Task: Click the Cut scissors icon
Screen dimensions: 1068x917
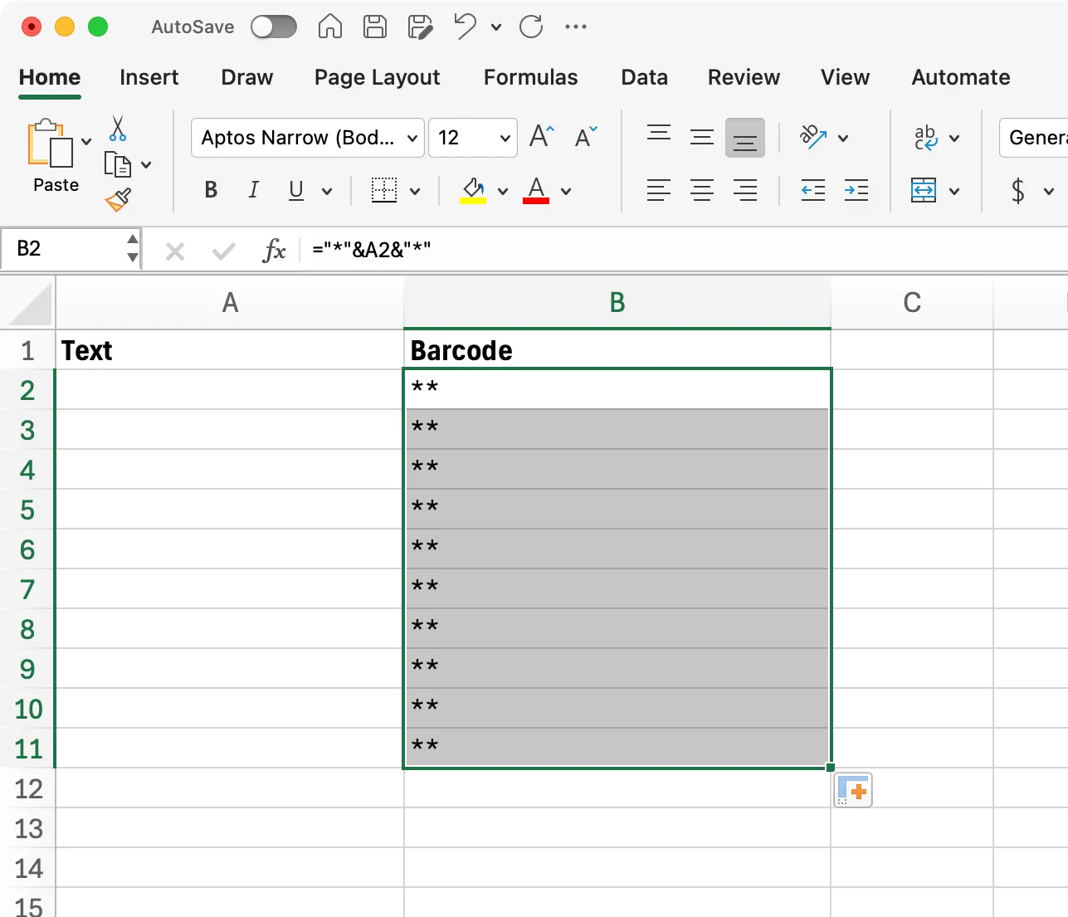Action: pyautogui.click(x=118, y=129)
